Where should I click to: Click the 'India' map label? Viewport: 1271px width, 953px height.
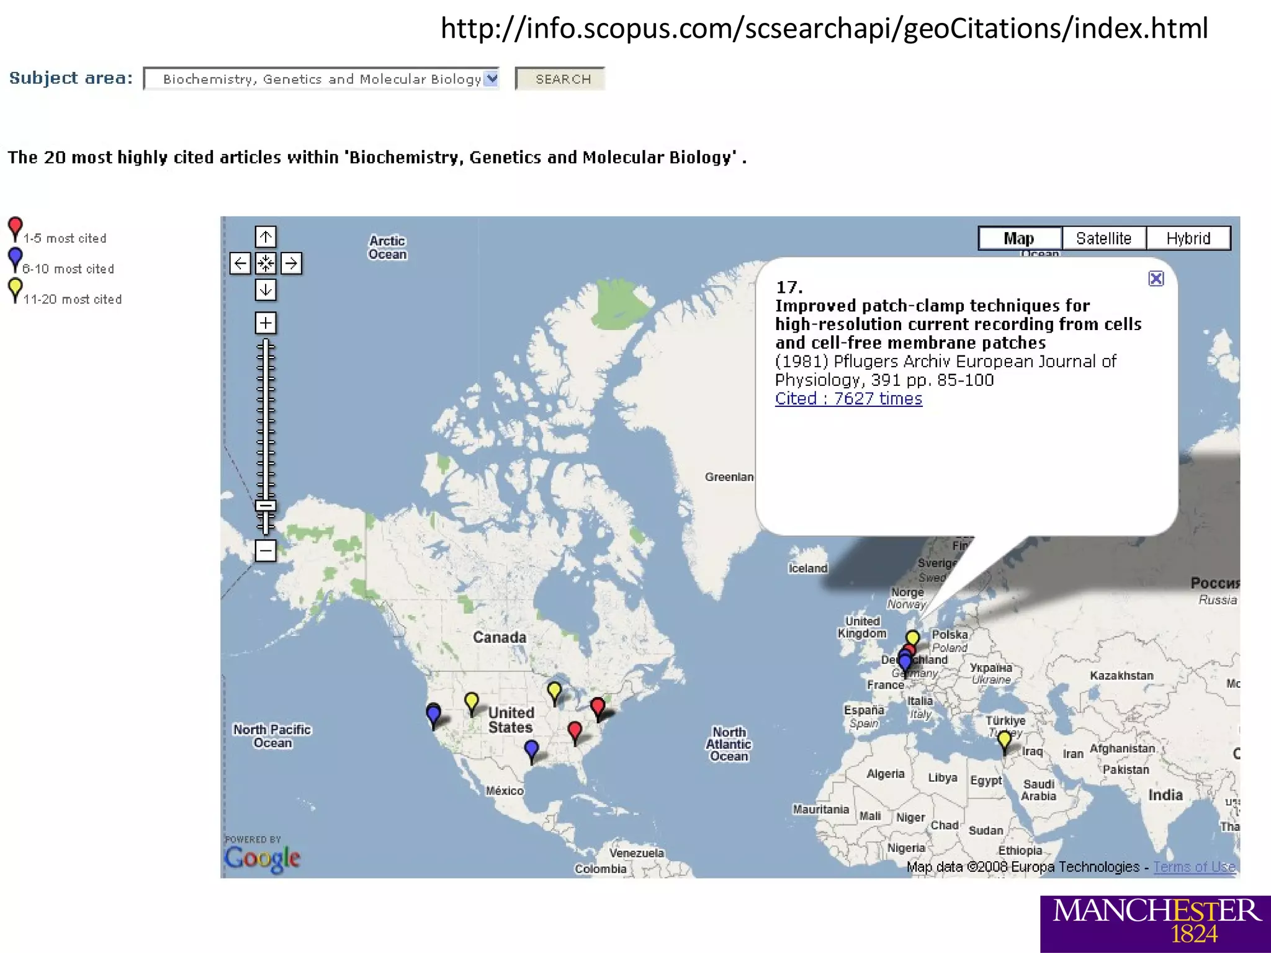pos(1165,795)
